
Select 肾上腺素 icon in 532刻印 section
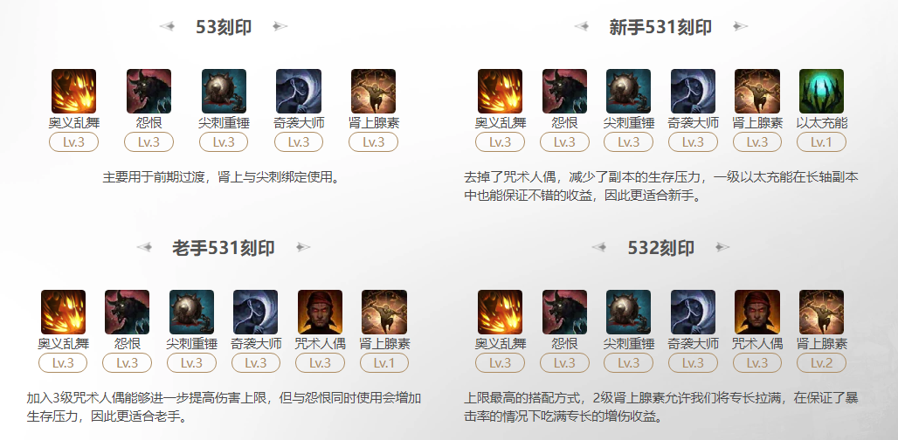coord(821,312)
